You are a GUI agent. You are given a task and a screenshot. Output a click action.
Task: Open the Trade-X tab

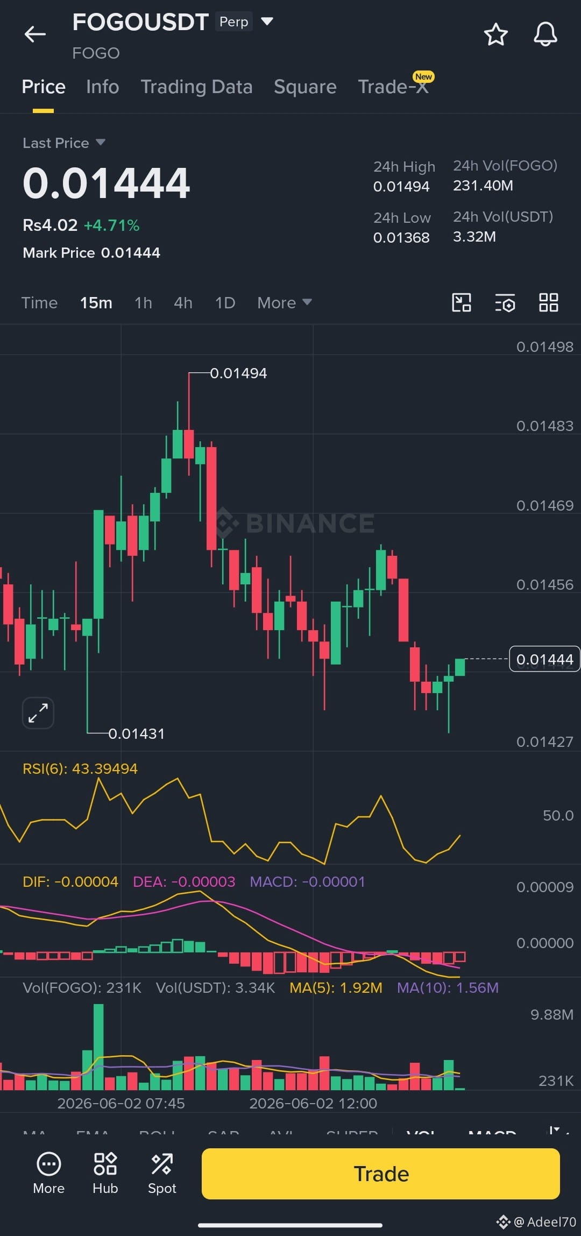point(393,87)
